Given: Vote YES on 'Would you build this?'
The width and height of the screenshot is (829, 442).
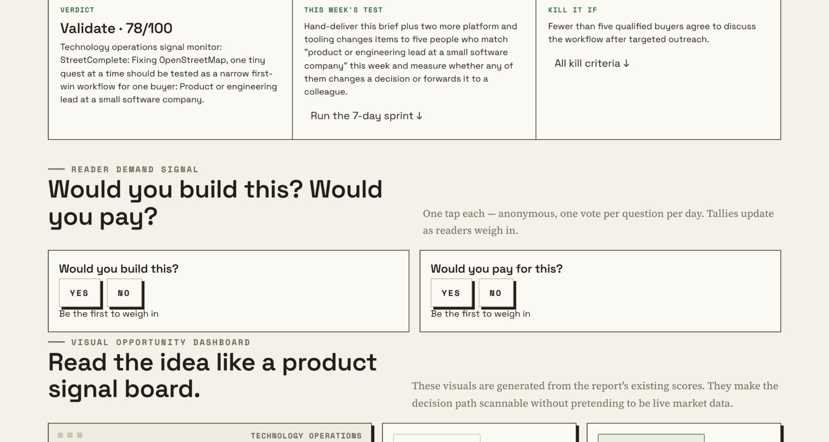Looking at the screenshot, I should tap(79, 293).
